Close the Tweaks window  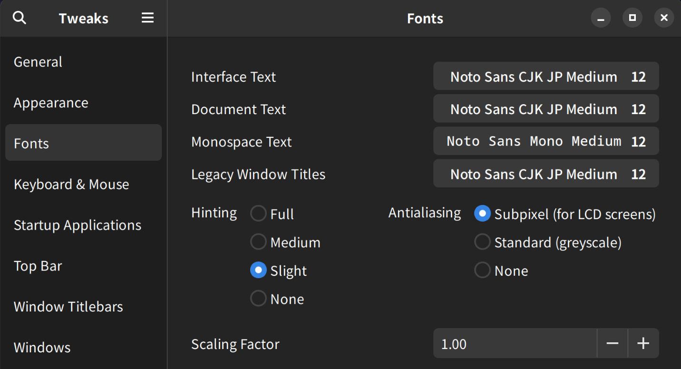664,18
